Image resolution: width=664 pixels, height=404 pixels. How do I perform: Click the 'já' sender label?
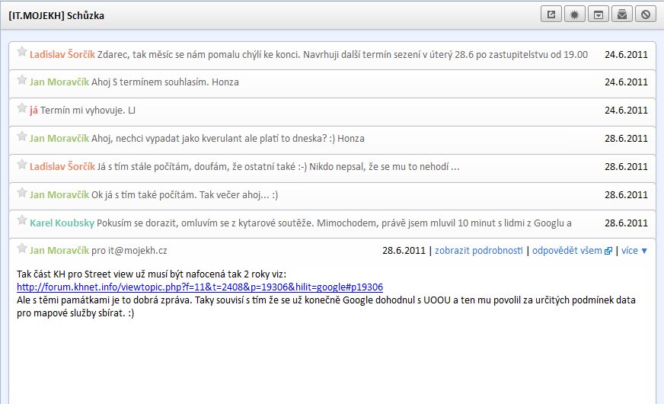(34, 111)
